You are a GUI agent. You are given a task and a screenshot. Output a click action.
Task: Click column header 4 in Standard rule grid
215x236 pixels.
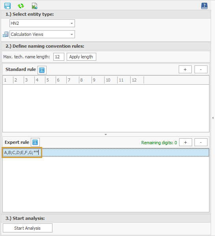[x=40, y=80]
